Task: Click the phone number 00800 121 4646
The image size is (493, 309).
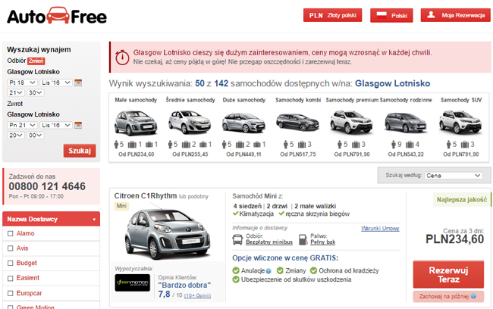Action: pyautogui.click(x=47, y=186)
